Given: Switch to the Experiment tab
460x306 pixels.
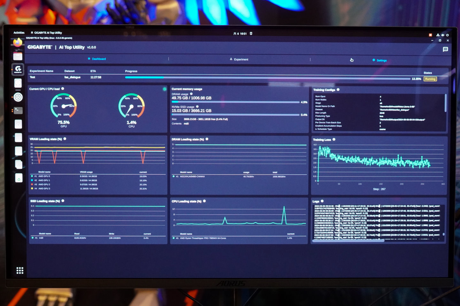Looking at the screenshot, I should pyautogui.click(x=241, y=59).
